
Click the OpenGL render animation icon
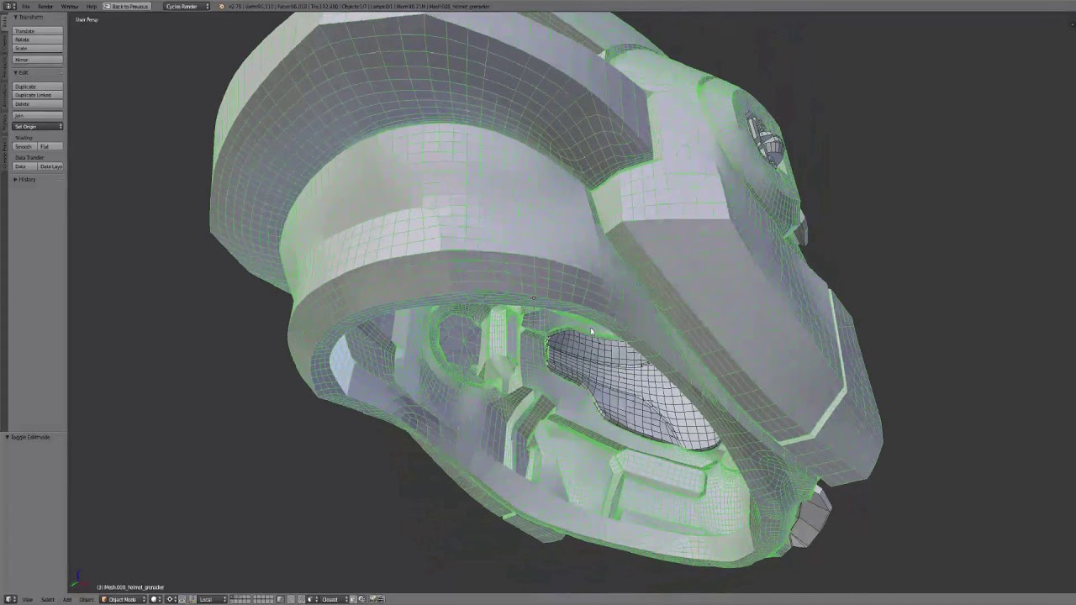pyautogui.click(x=381, y=599)
